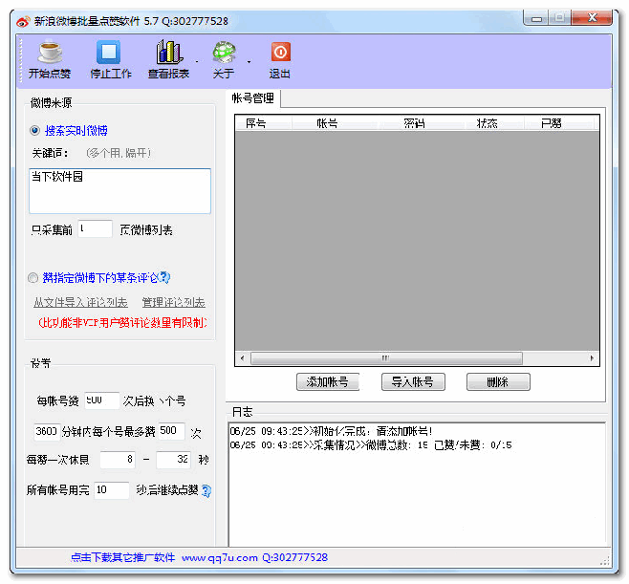Click the log line 采集情况 微博总数

(x=371, y=445)
